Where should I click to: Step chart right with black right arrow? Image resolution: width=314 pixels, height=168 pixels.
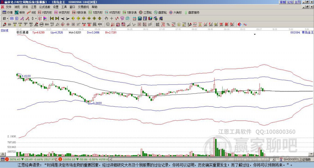[x=68, y=19]
